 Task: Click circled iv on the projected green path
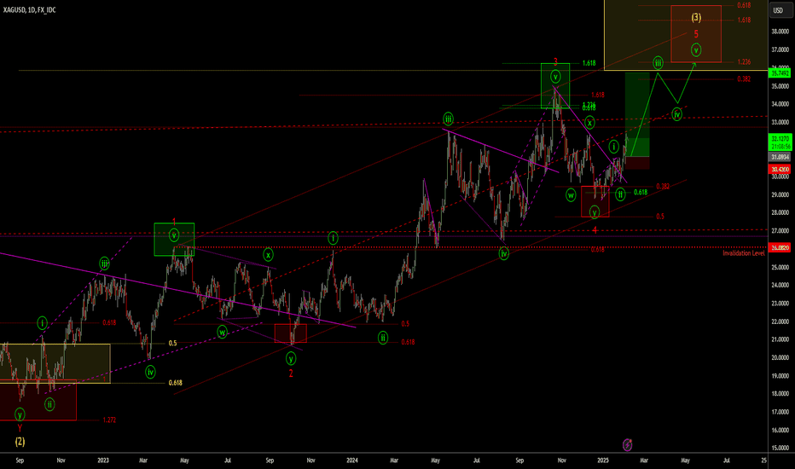click(x=677, y=114)
